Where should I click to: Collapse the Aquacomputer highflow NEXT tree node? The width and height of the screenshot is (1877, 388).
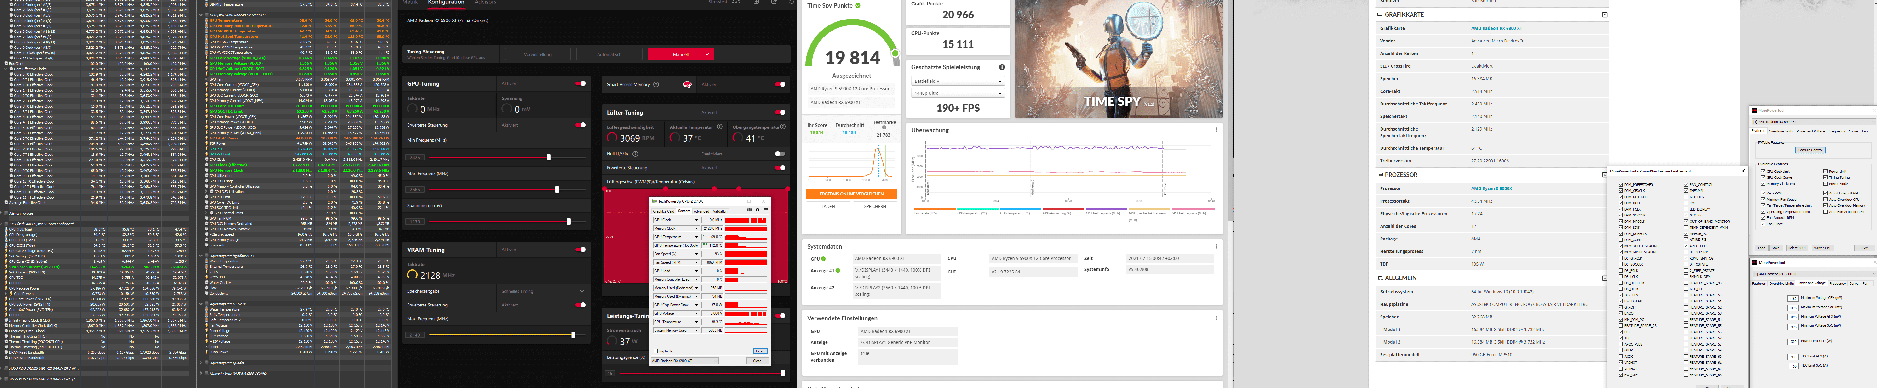(x=201, y=256)
